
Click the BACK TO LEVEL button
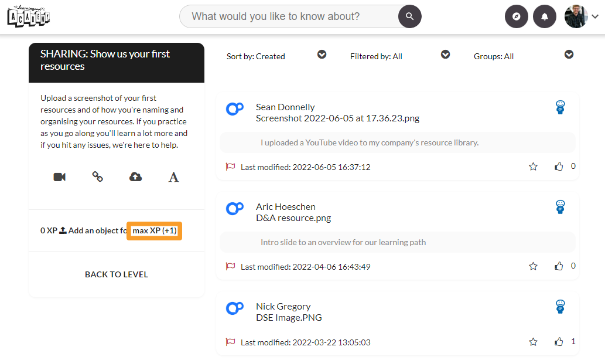click(117, 274)
